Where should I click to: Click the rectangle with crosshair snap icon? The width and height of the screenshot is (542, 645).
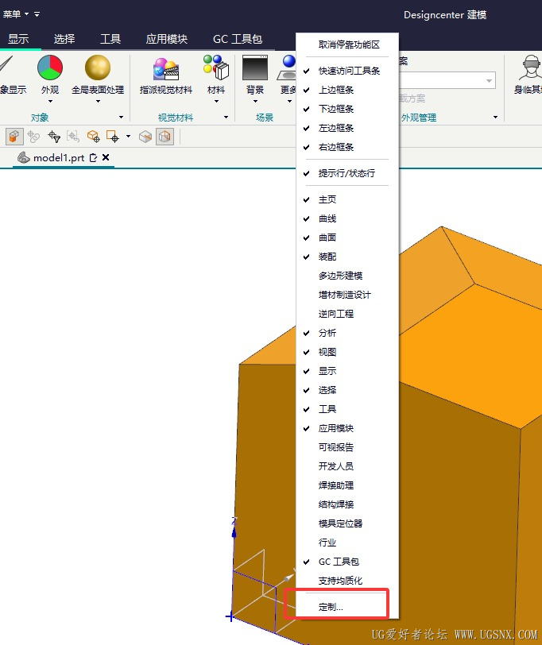112,136
